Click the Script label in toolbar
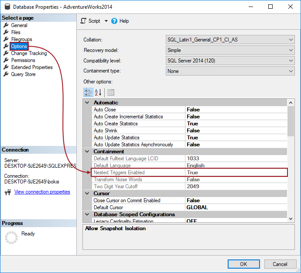Image resolution: width=301 pixels, height=273 pixels. [94, 21]
